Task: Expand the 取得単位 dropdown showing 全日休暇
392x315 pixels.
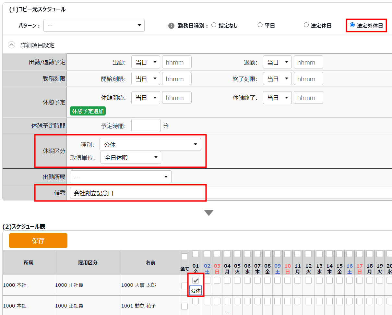Action: (x=131, y=158)
